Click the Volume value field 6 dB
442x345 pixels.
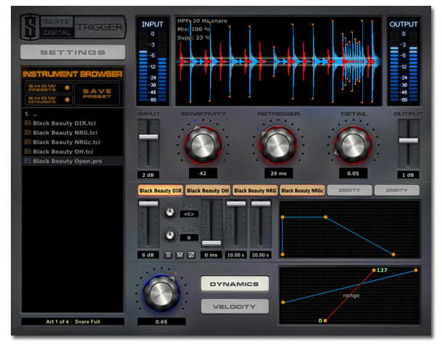click(x=148, y=255)
